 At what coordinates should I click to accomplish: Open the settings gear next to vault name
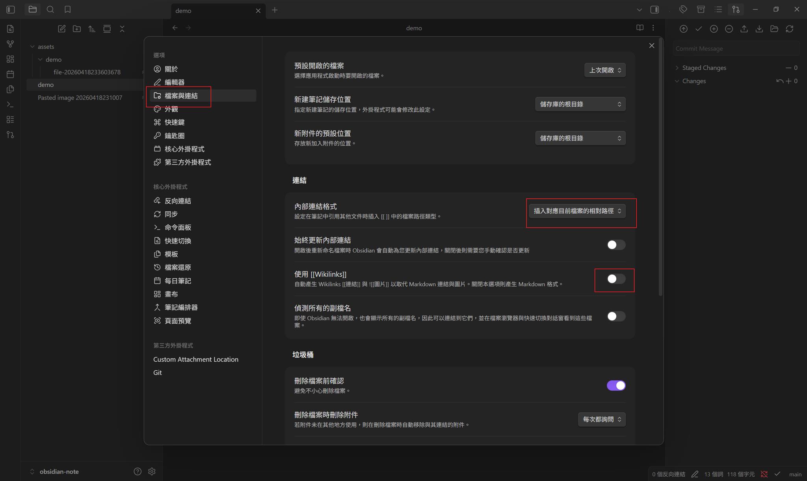[x=152, y=471]
